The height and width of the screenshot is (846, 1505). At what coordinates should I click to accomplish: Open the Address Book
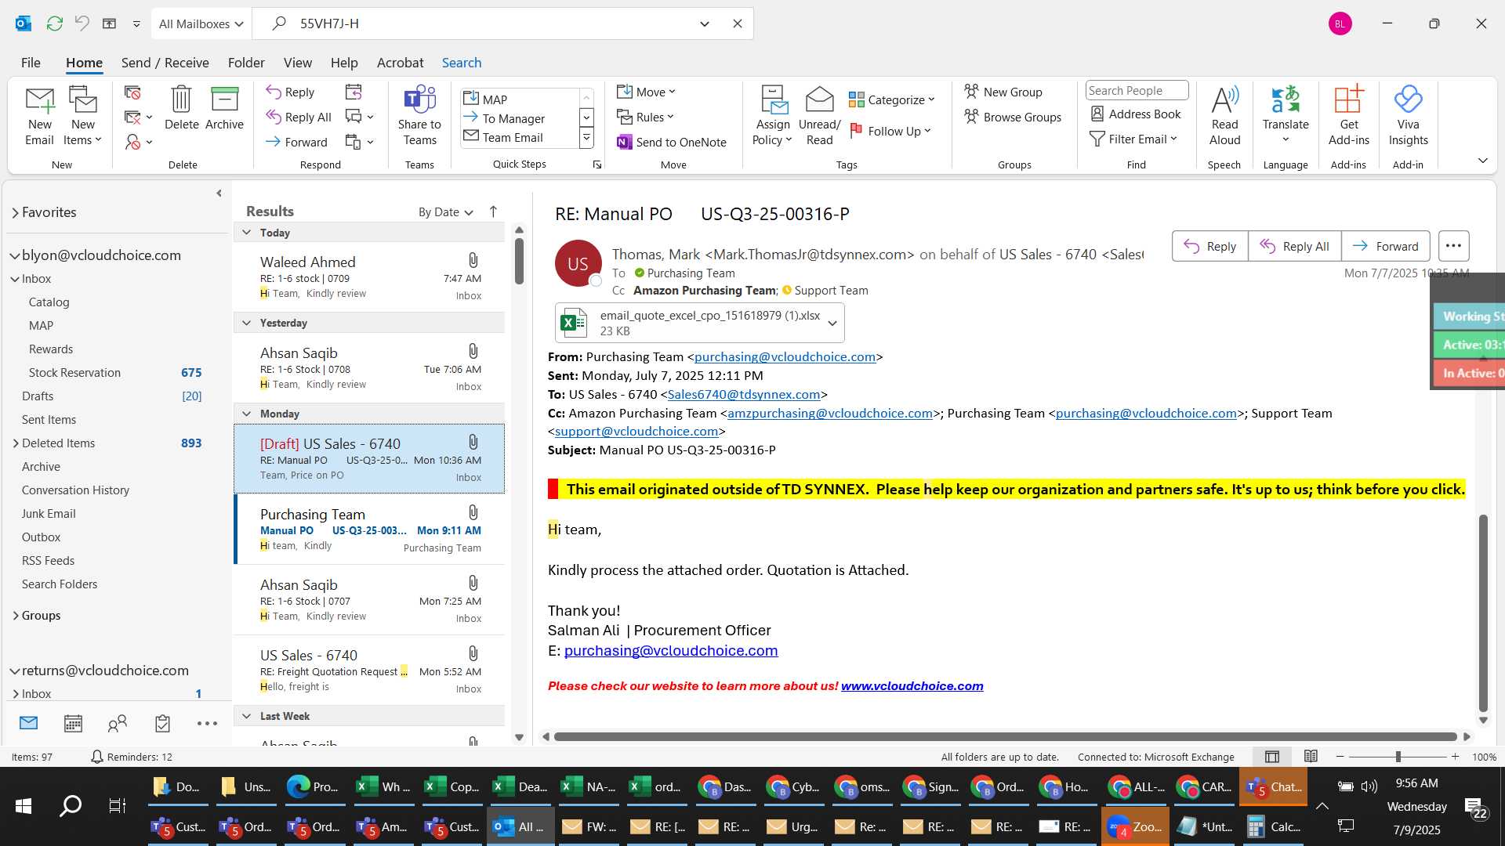point(1135,114)
